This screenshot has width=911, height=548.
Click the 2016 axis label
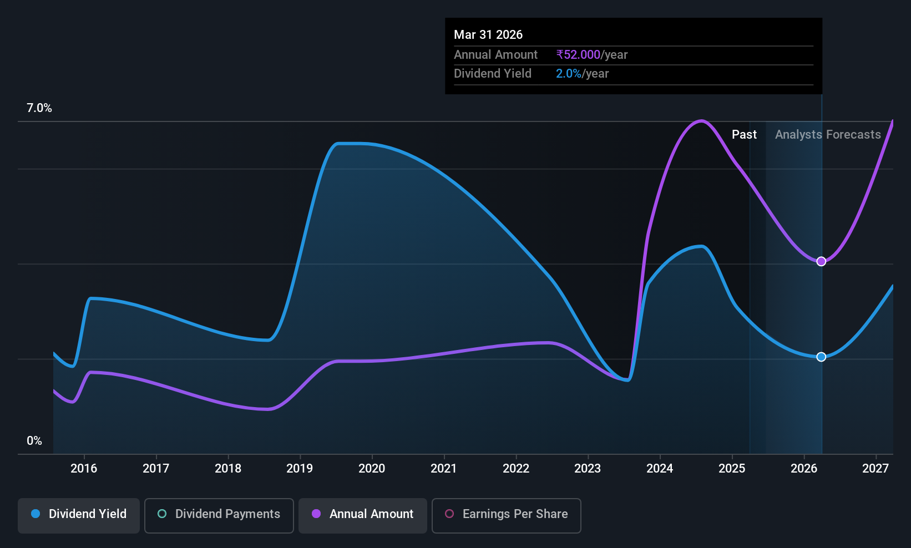(x=84, y=469)
